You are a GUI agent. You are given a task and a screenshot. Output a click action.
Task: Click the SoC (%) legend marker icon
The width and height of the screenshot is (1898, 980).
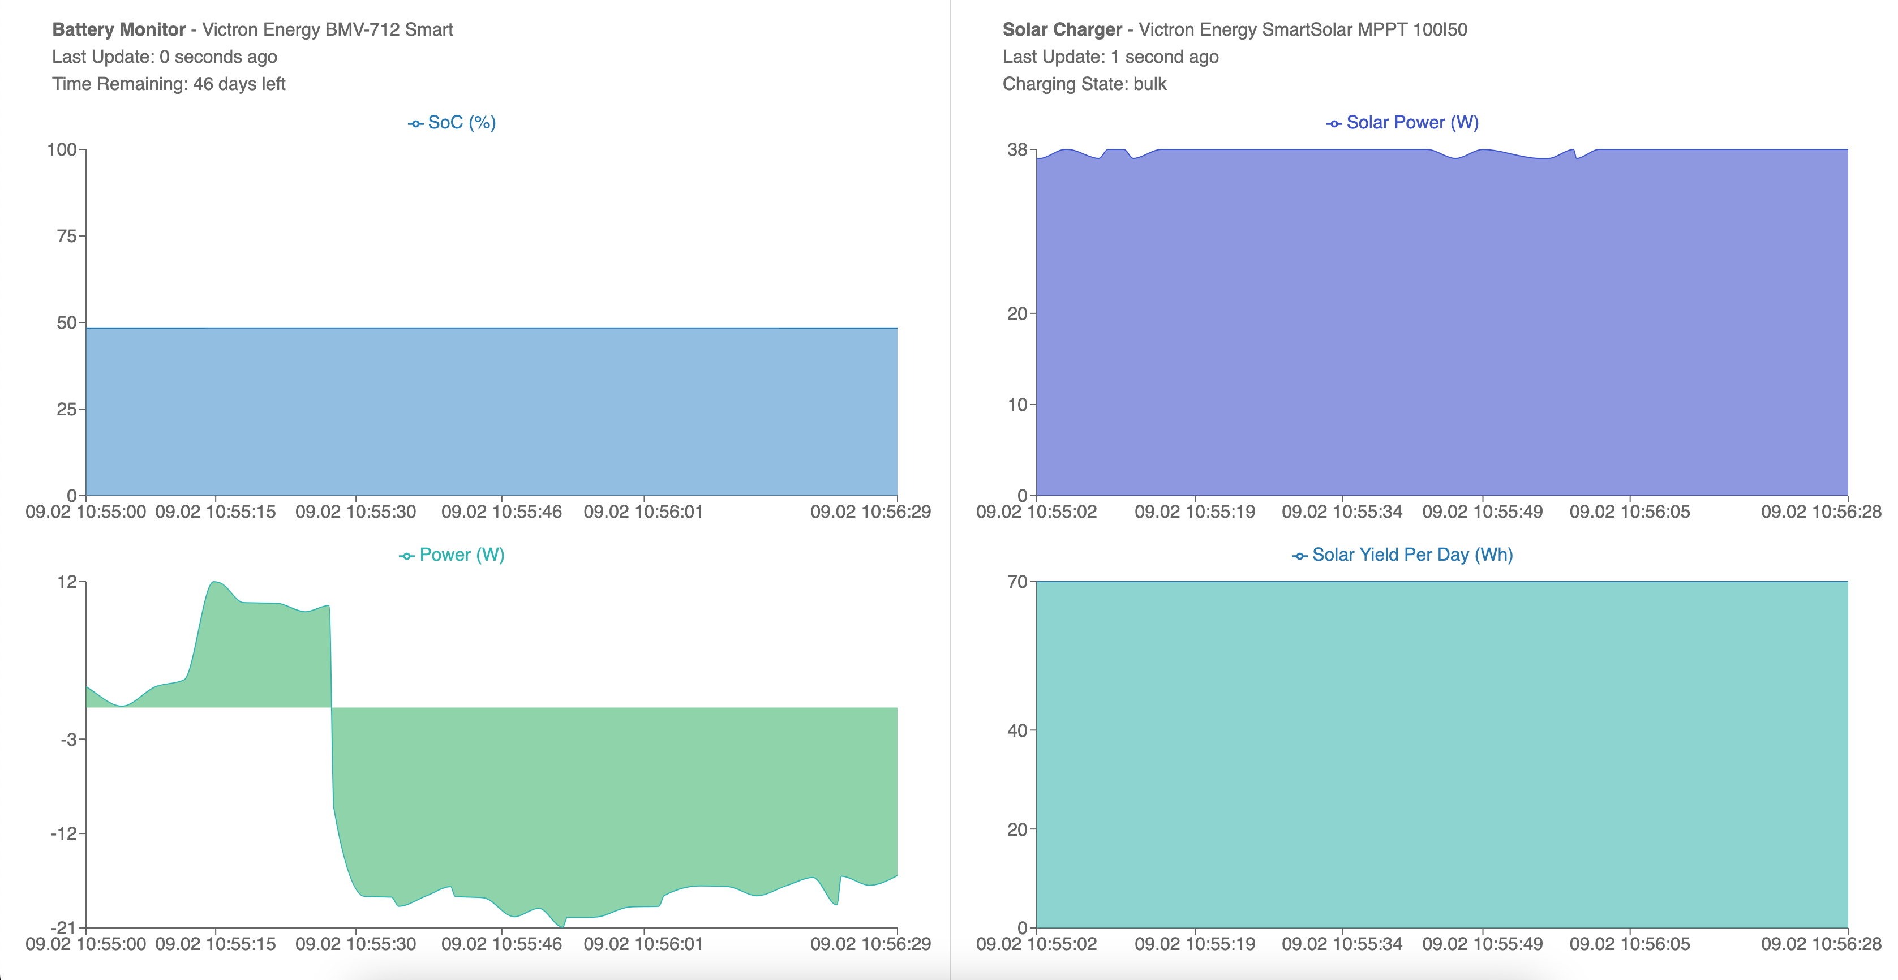415,124
